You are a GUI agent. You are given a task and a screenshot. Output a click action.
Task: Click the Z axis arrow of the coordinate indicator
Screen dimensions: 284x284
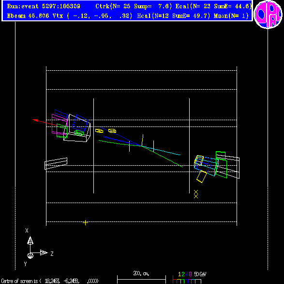(x=44, y=252)
